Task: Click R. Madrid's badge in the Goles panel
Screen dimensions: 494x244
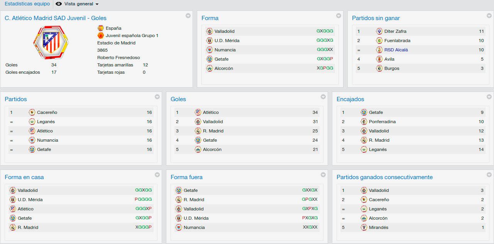Action: (x=198, y=131)
